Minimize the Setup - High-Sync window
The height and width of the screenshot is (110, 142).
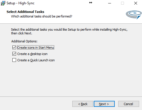pyautogui.click(x=110, y=3)
